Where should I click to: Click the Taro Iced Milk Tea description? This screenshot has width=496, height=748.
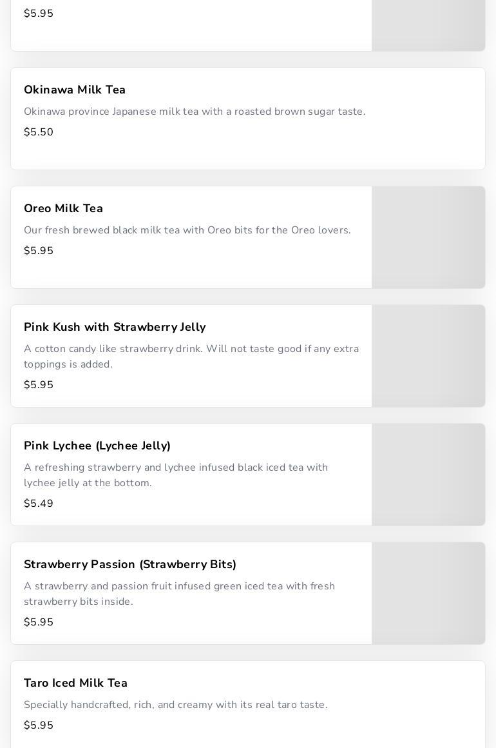tap(176, 705)
